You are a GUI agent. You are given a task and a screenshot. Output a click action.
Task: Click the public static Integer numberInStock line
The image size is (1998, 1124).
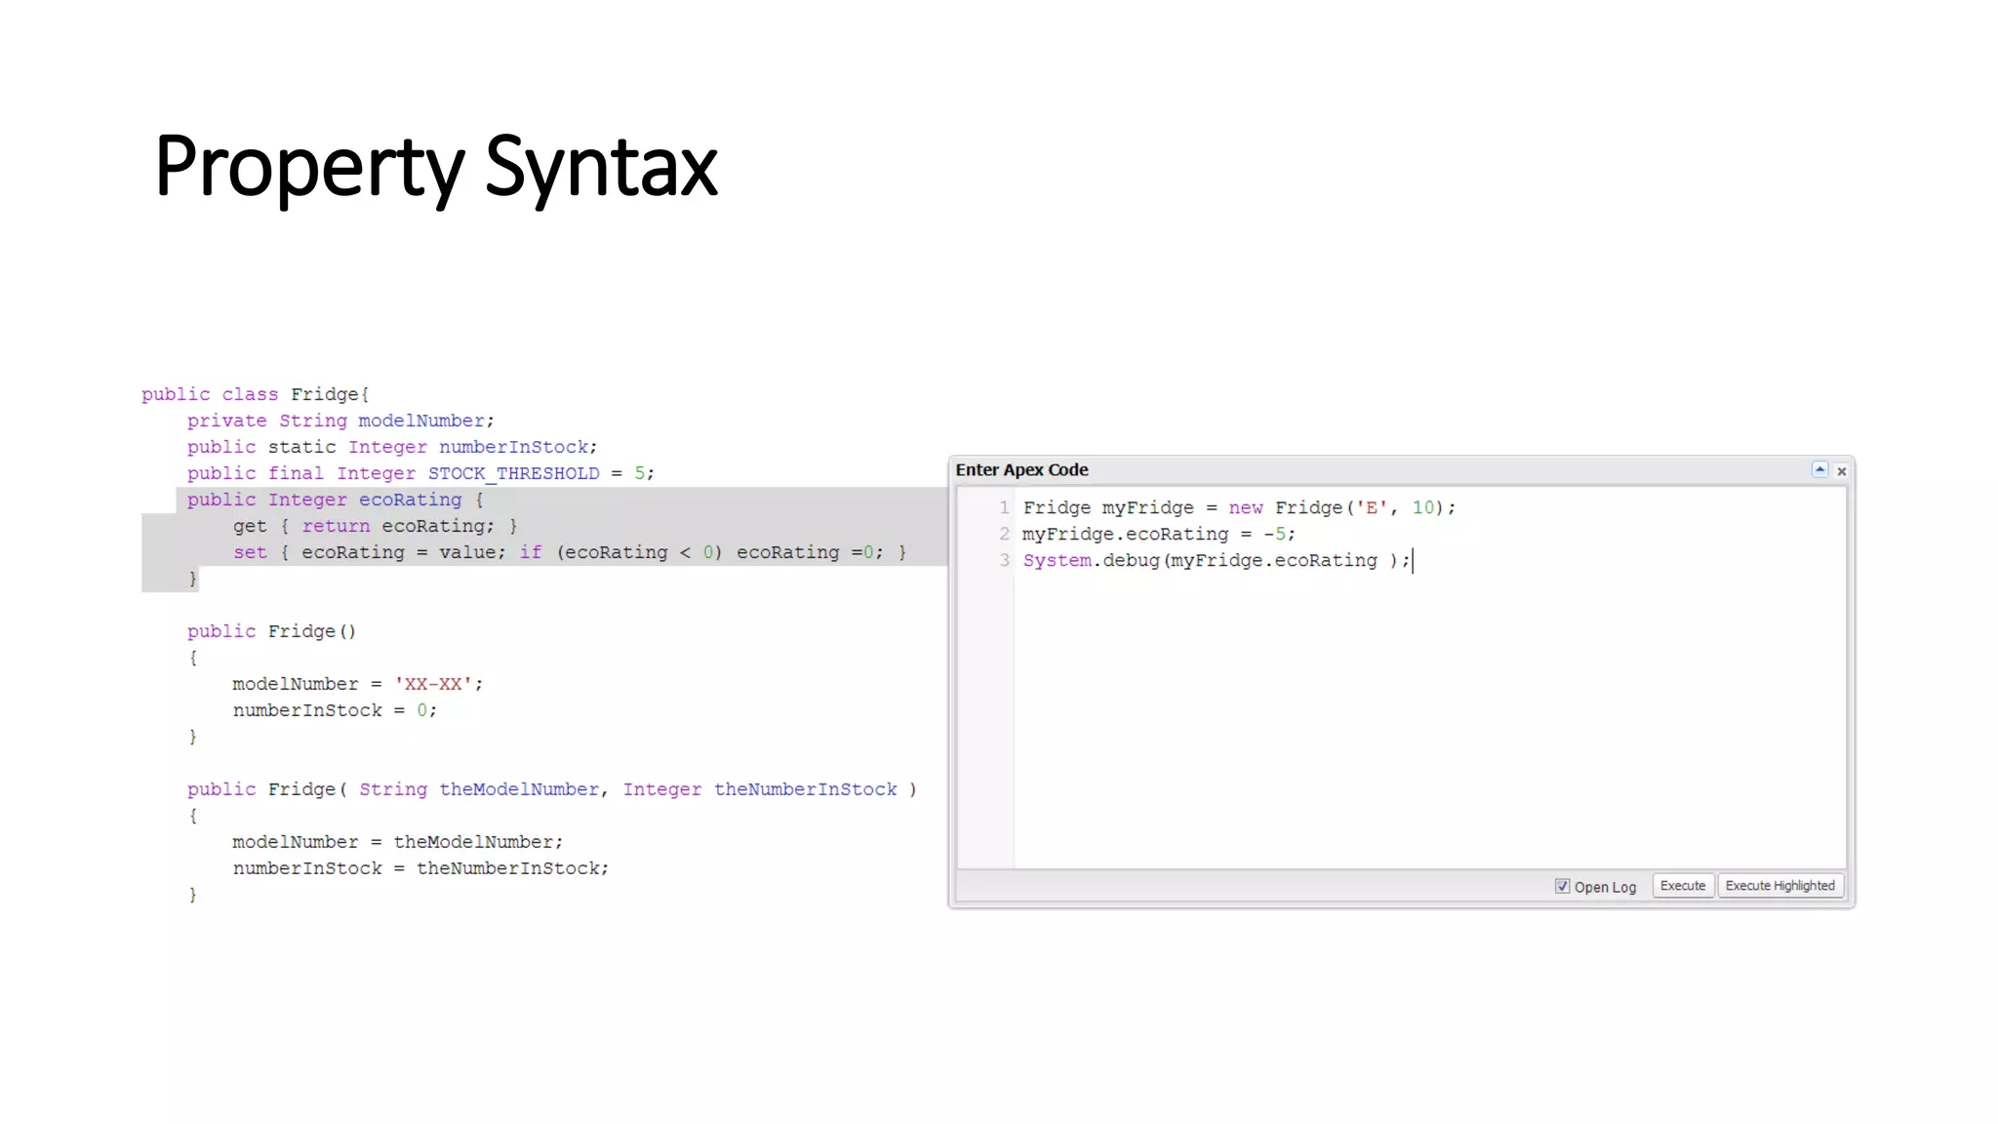[x=392, y=447]
